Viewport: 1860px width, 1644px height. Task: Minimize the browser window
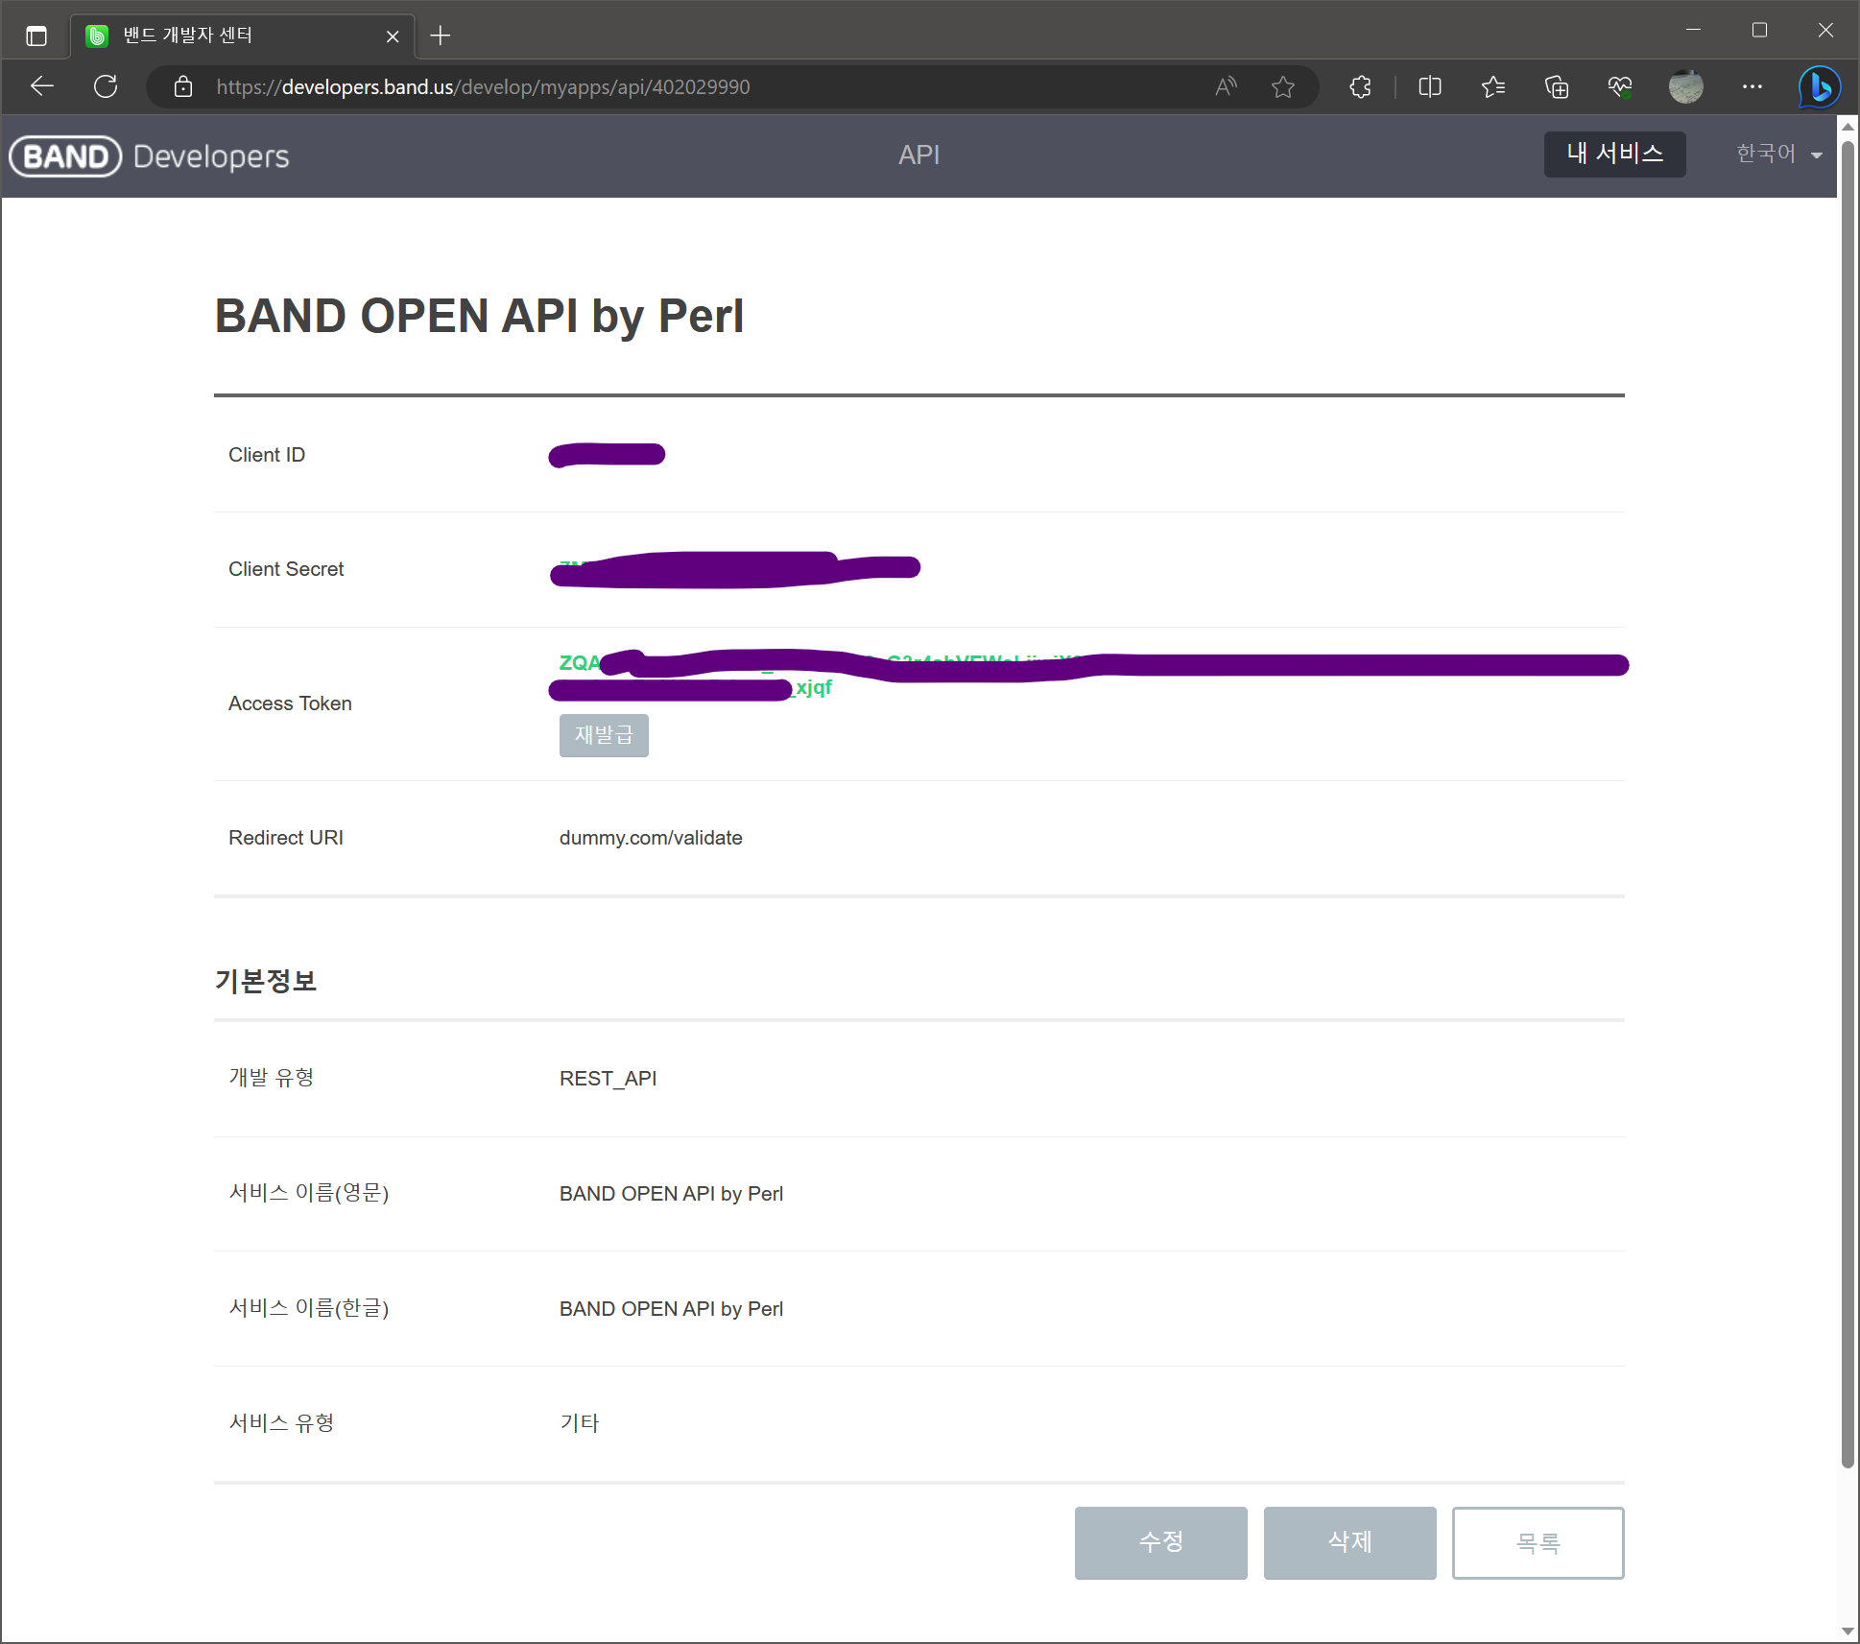click(x=1694, y=31)
